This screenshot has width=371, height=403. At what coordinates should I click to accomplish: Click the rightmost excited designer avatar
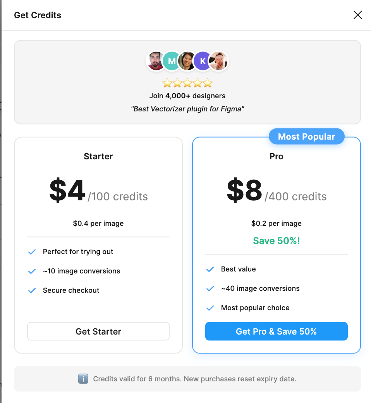[x=218, y=61]
